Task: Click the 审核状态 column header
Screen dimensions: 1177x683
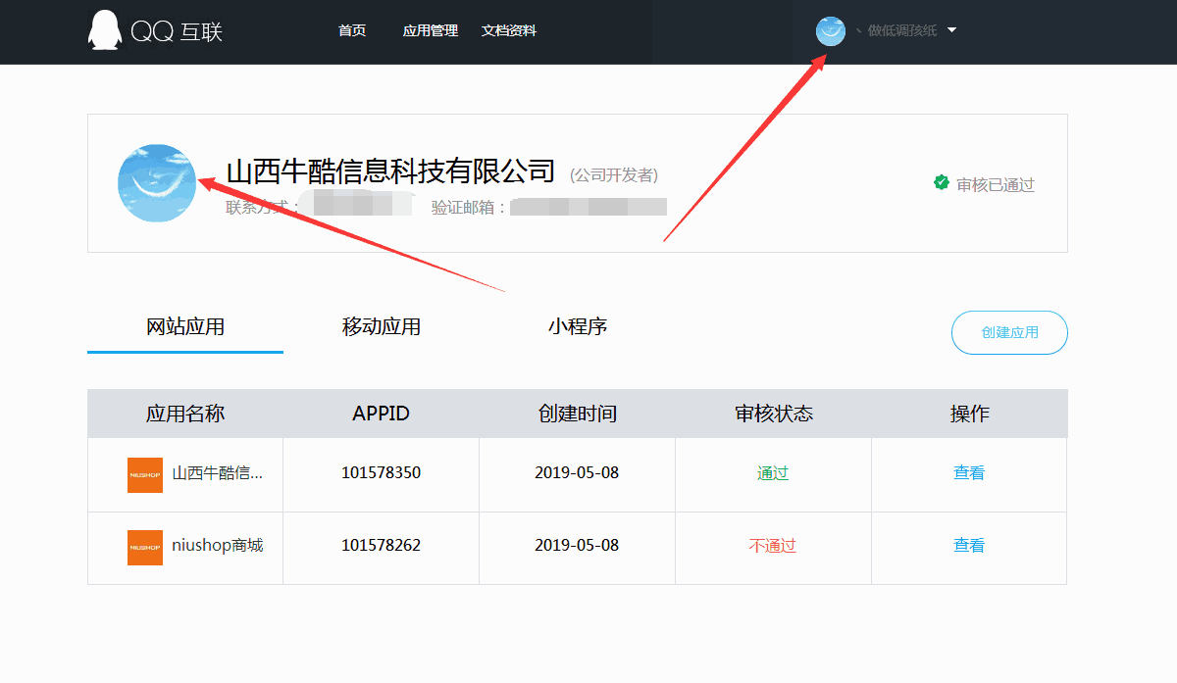Action: (774, 414)
